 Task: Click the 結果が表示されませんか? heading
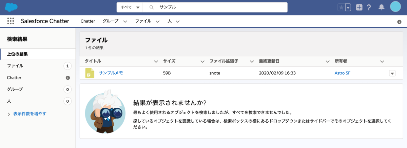coord(170,102)
